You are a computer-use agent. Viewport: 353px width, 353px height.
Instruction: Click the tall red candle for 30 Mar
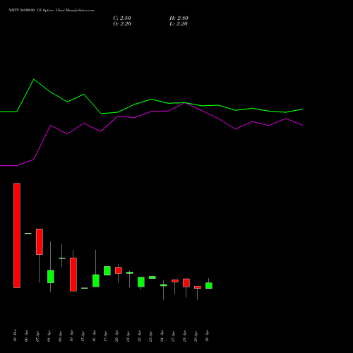coord(17,235)
